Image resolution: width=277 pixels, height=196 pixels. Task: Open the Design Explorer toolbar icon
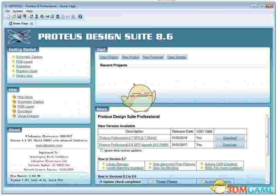[x=57, y=16]
